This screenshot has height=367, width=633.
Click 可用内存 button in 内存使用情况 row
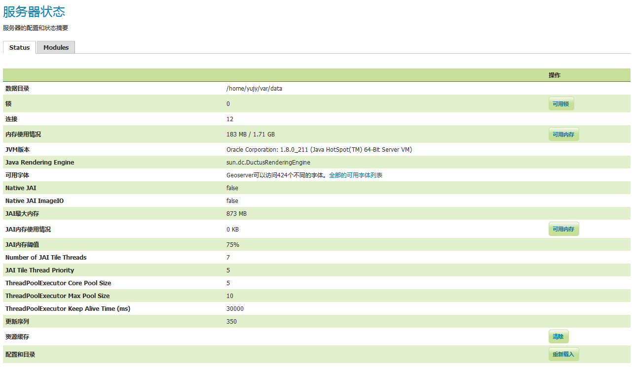(x=563, y=134)
